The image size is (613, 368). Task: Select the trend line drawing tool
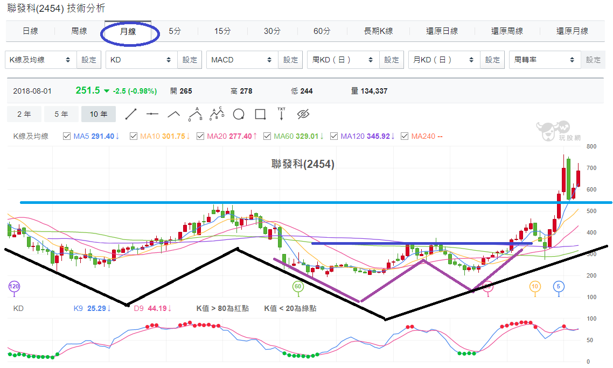[130, 114]
